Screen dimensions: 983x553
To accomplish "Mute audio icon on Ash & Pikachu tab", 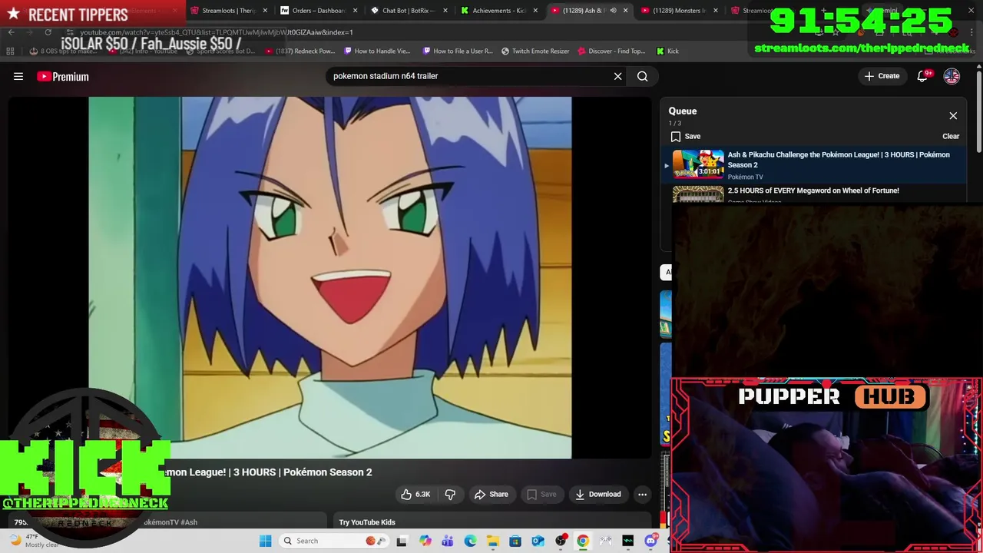I will pos(613,11).
